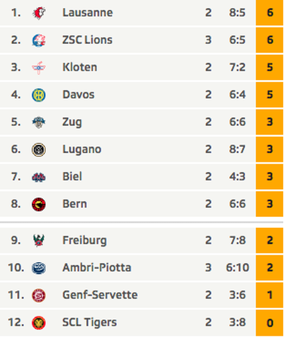285x337 pixels.
Task: Click the SCL Tigers logo
Action: click(39, 323)
